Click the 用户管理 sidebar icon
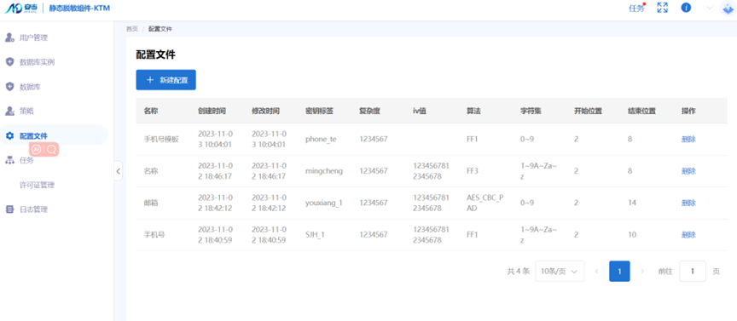The image size is (737, 321). click(9, 37)
